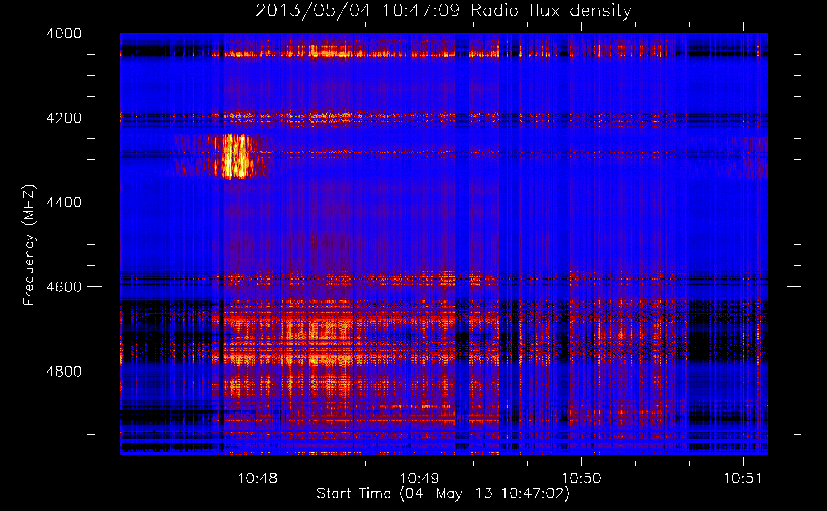This screenshot has height=511, width=827.
Task: Click the plot title '2013/05/04 10:47:09 Radio flux density'
Action: pyautogui.click(x=443, y=11)
